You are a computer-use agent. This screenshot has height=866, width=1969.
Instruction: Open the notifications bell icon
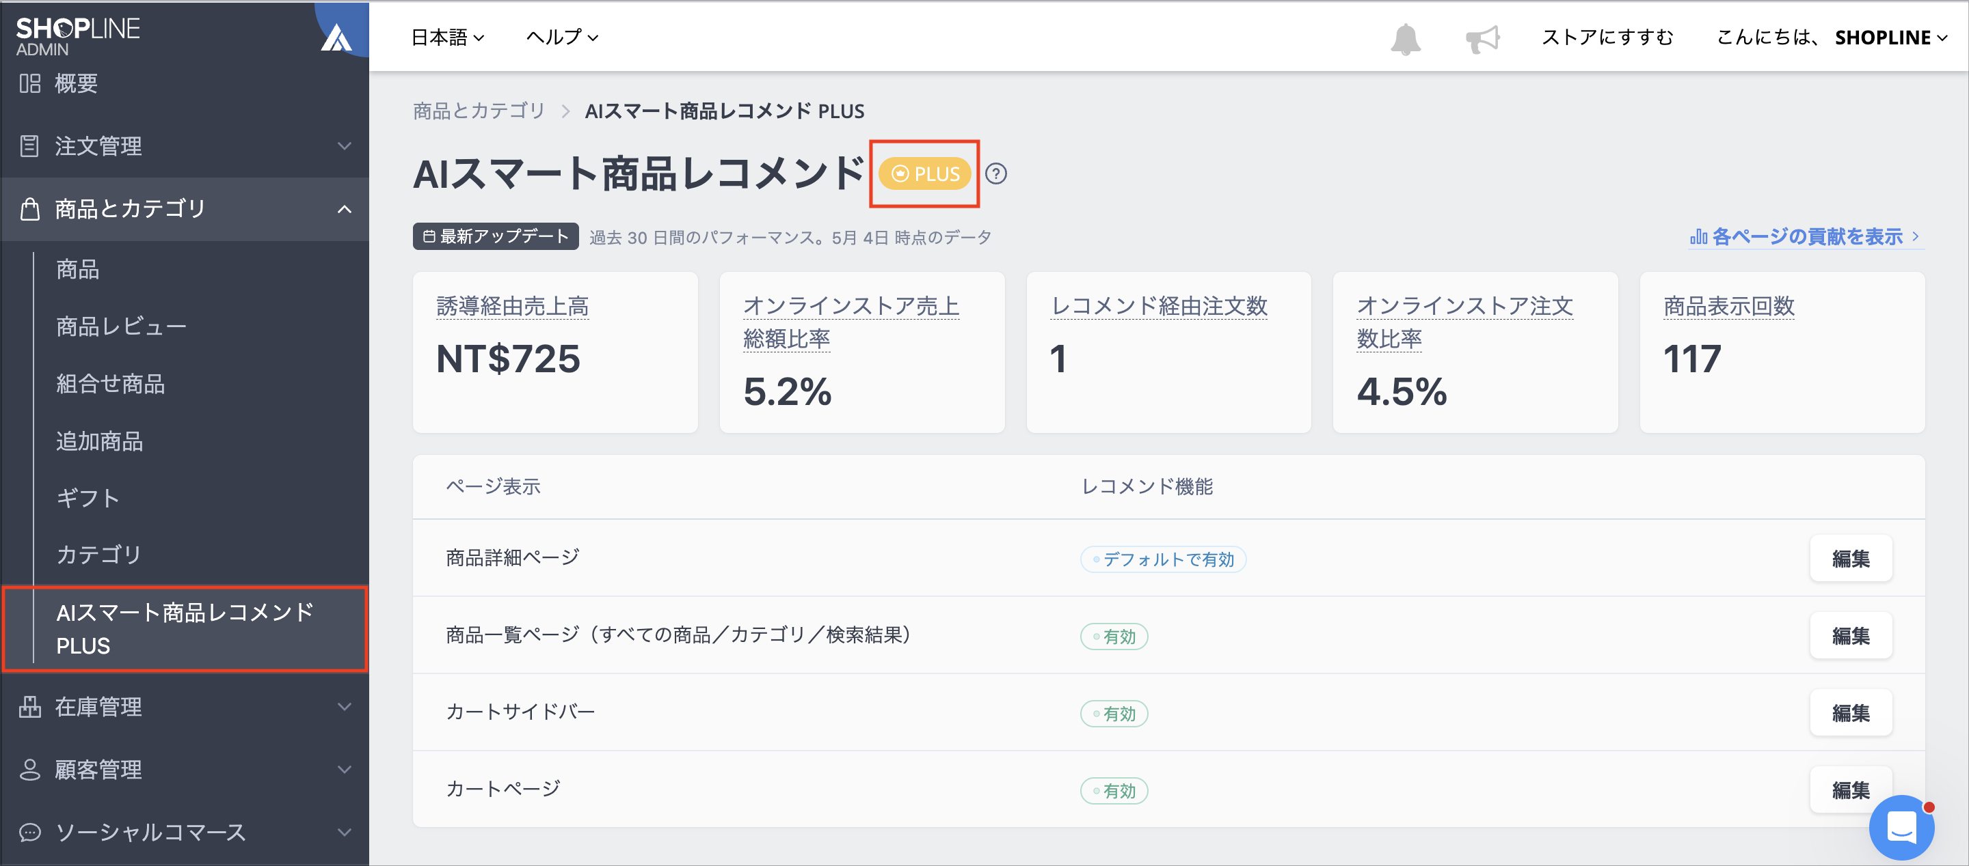click(1405, 38)
